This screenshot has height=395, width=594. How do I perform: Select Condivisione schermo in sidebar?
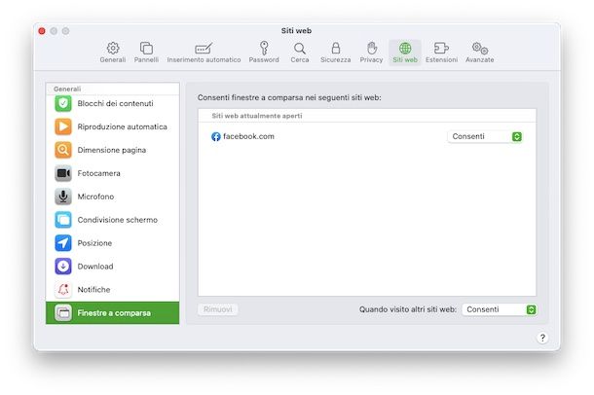(x=113, y=220)
